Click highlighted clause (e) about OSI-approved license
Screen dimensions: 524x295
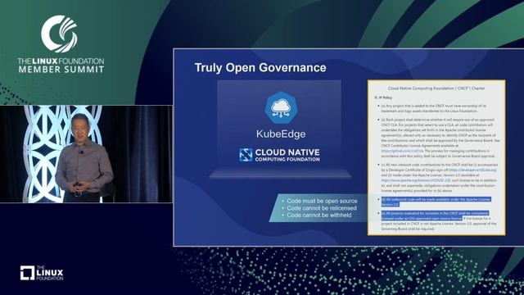tap(435, 216)
